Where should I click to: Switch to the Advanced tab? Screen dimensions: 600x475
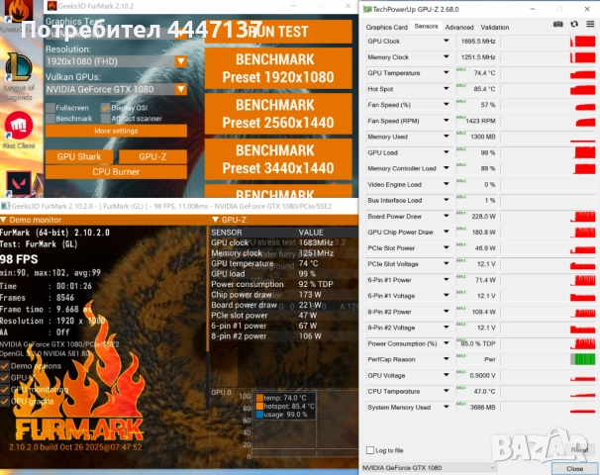459,27
